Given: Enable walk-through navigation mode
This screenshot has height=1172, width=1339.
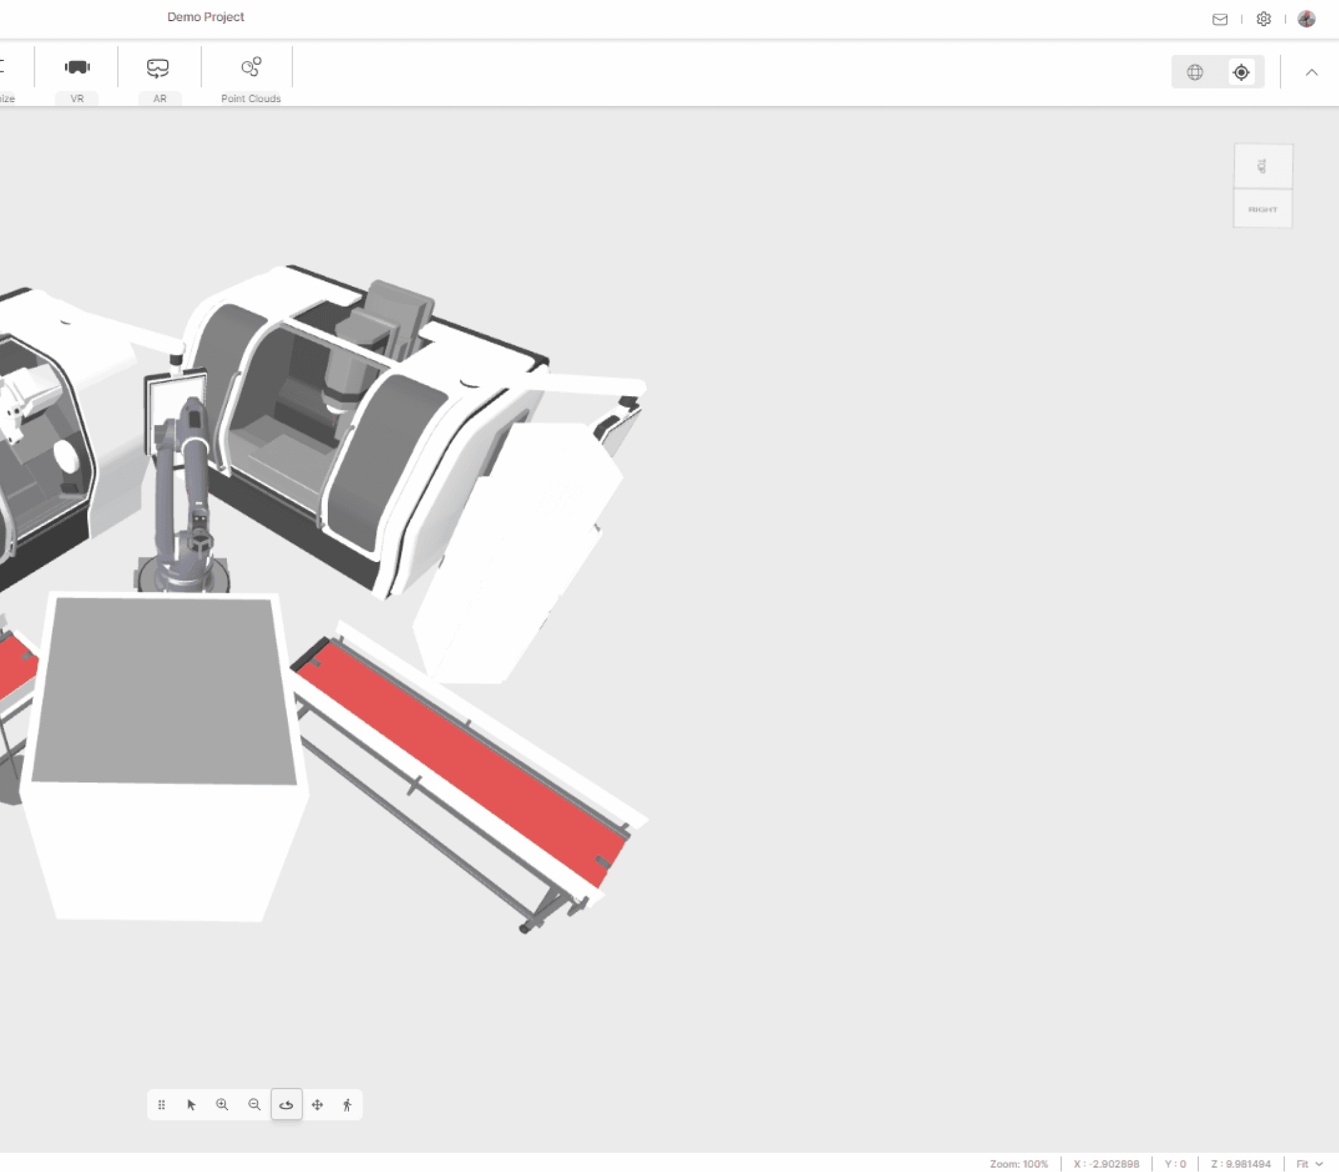Looking at the screenshot, I should pyautogui.click(x=347, y=1104).
